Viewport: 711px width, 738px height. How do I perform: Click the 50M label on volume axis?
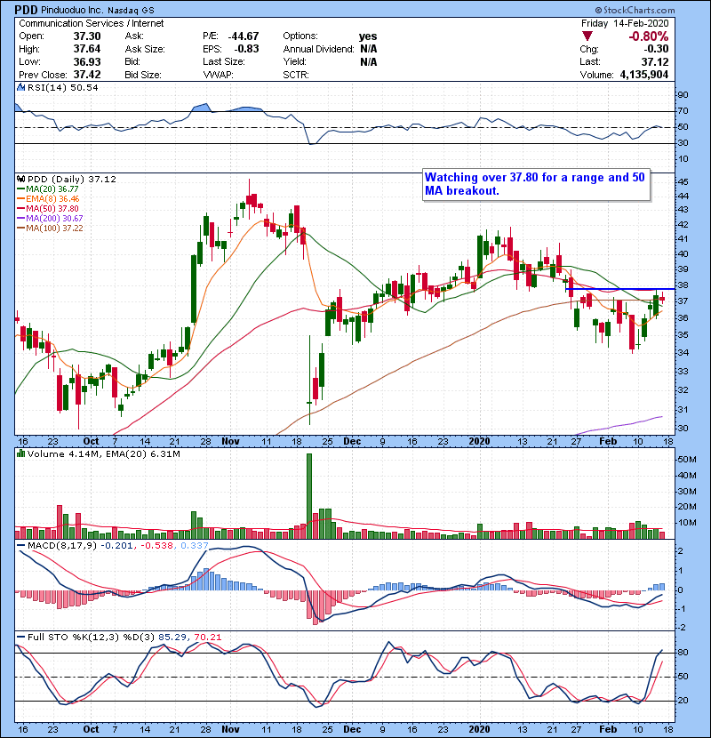click(686, 460)
